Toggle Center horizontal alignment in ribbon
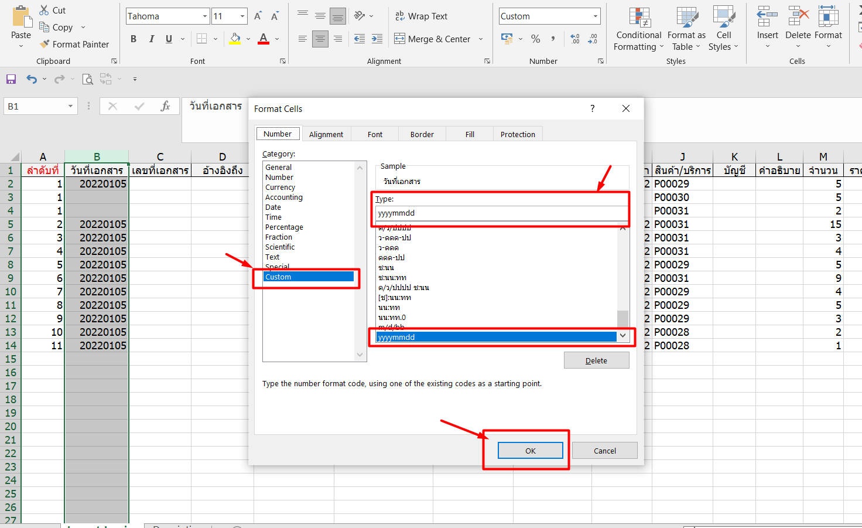Screen dimensions: 862x528 (x=320, y=39)
